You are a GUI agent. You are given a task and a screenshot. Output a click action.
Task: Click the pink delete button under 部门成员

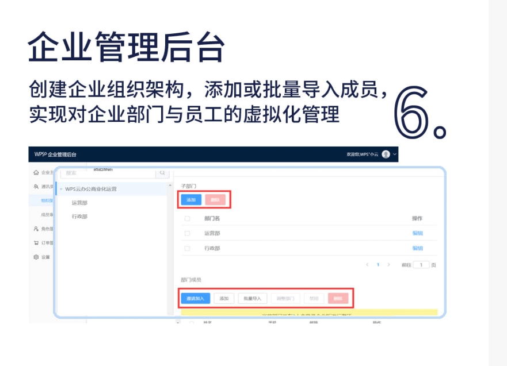tap(338, 298)
